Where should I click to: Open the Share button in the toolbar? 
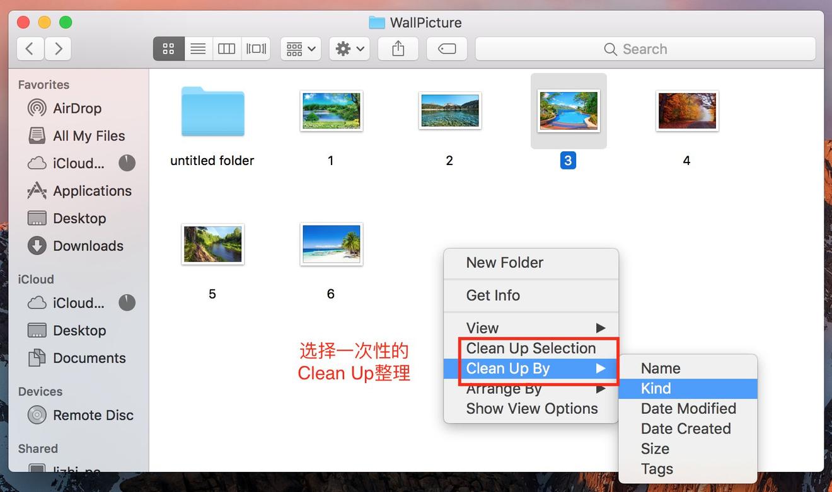coord(398,49)
